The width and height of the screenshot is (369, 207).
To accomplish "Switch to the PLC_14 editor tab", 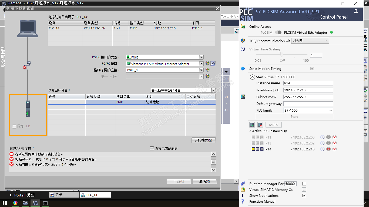I will coord(95,195).
